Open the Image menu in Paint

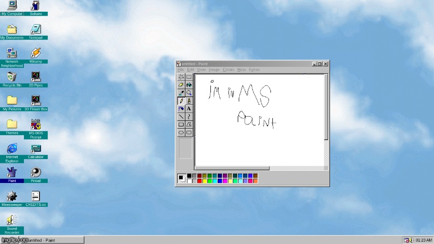pyautogui.click(x=214, y=70)
